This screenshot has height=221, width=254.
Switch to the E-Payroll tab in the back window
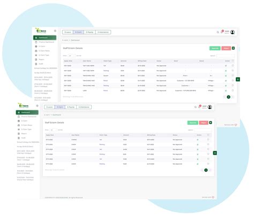89,32
